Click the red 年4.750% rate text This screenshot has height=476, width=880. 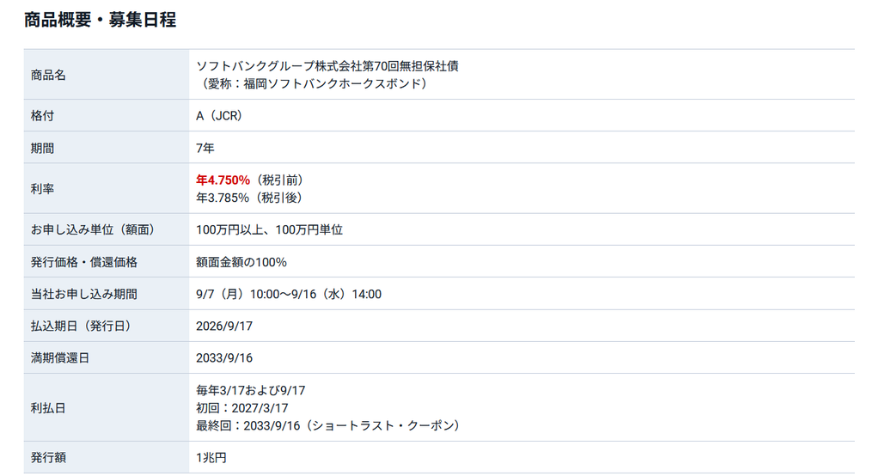tap(223, 180)
